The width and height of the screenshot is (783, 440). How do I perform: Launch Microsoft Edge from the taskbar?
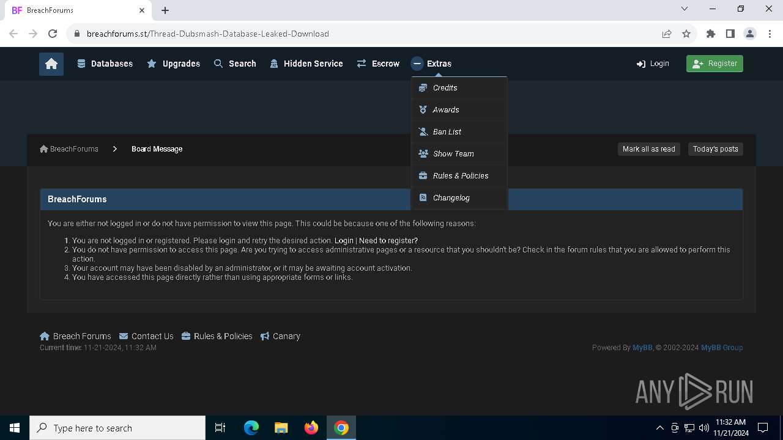click(251, 428)
